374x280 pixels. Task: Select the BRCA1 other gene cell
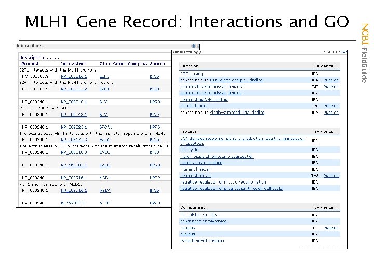click(x=105, y=127)
